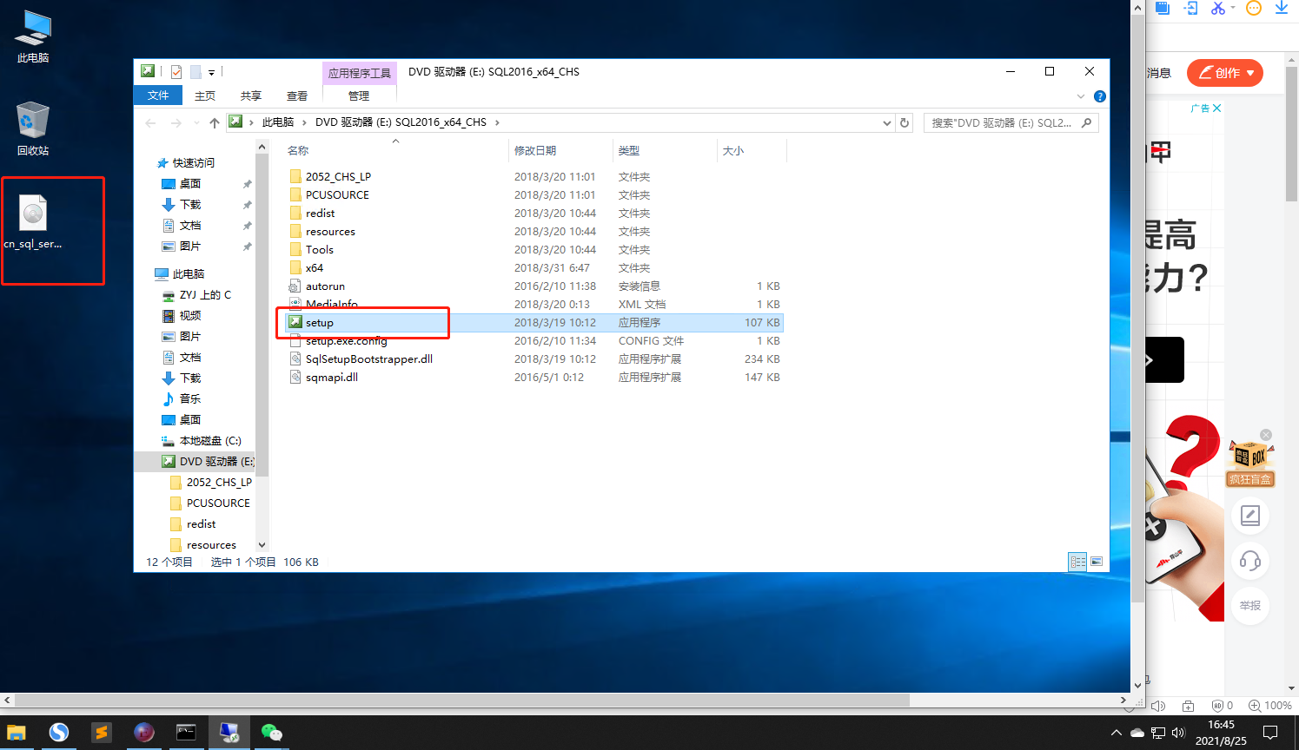The height and width of the screenshot is (750, 1299).
Task: Click the scissors screenshot tool in browser toolbar
Action: [x=1218, y=8]
